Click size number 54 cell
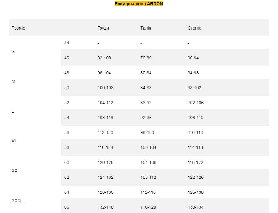The width and height of the screenshot is (278, 213). 67,118
